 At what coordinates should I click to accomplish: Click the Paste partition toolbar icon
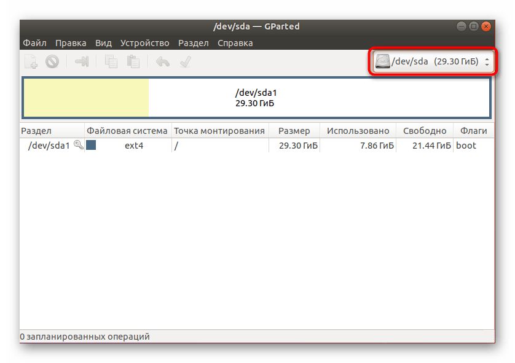click(x=133, y=61)
